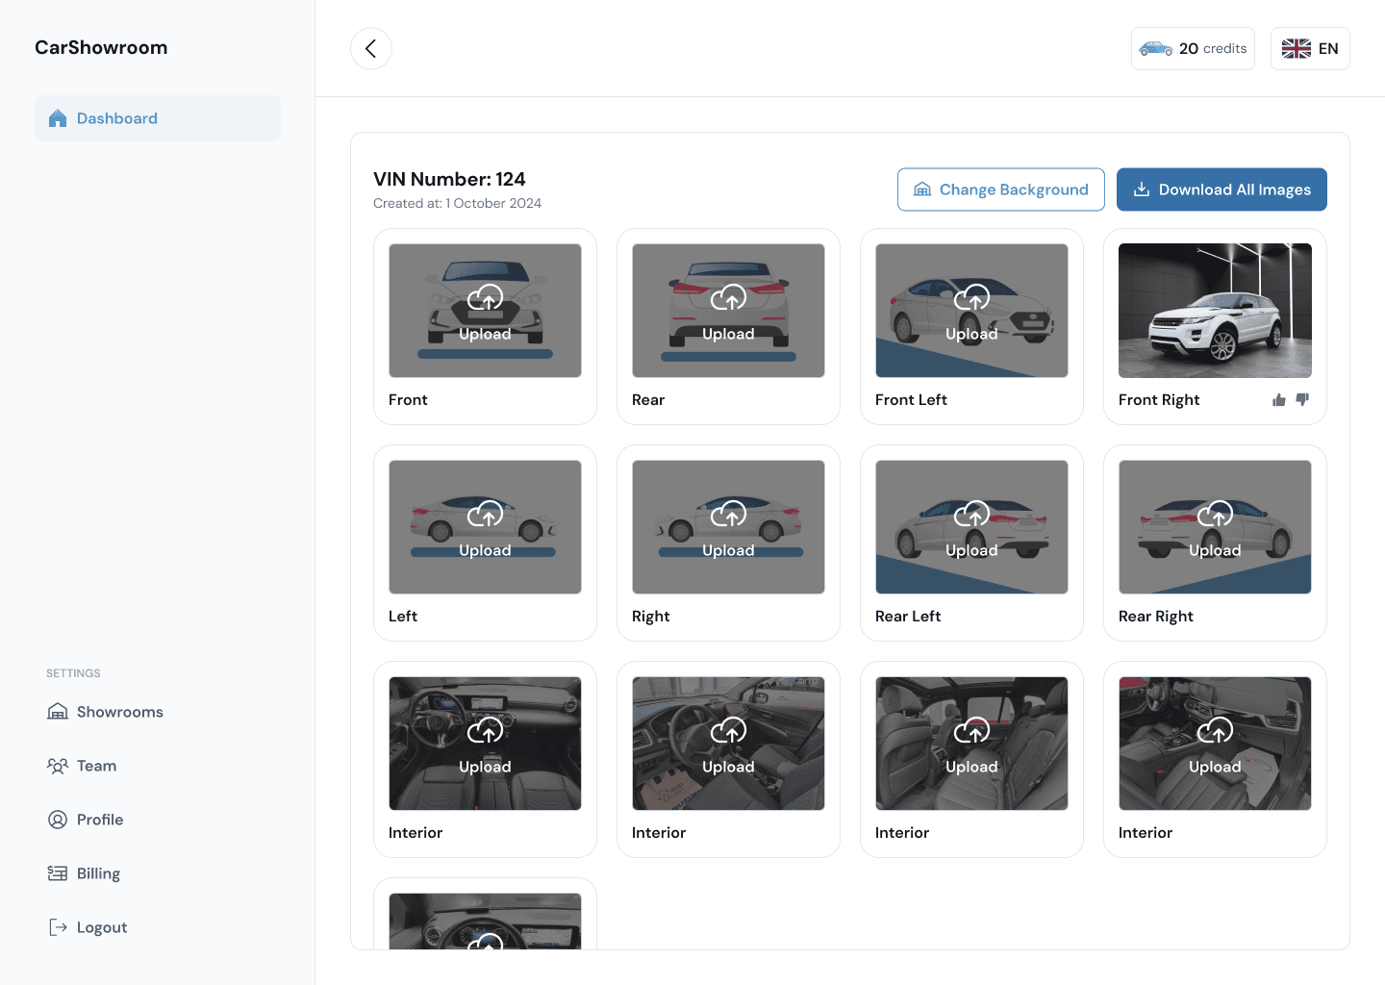This screenshot has width=1385, height=985.
Task: Upload an image to the Left slot
Action: coord(485,527)
